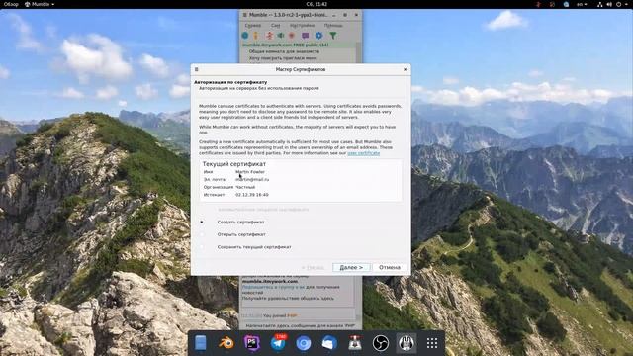Close the Мастер Сертификатов dialog

tap(405, 69)
